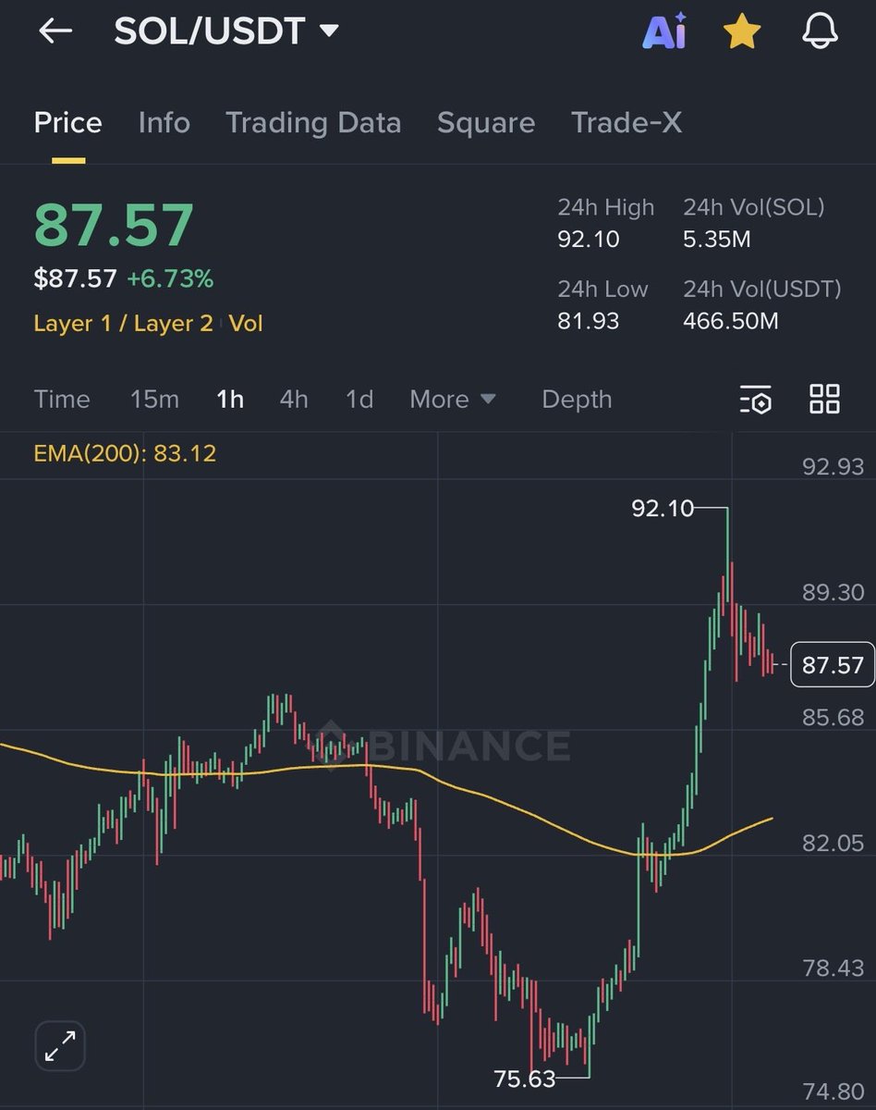This screenshot has height=1110, width=876.
Task: Tap the 24h High 92.10 value
Action: click(589, 240)
